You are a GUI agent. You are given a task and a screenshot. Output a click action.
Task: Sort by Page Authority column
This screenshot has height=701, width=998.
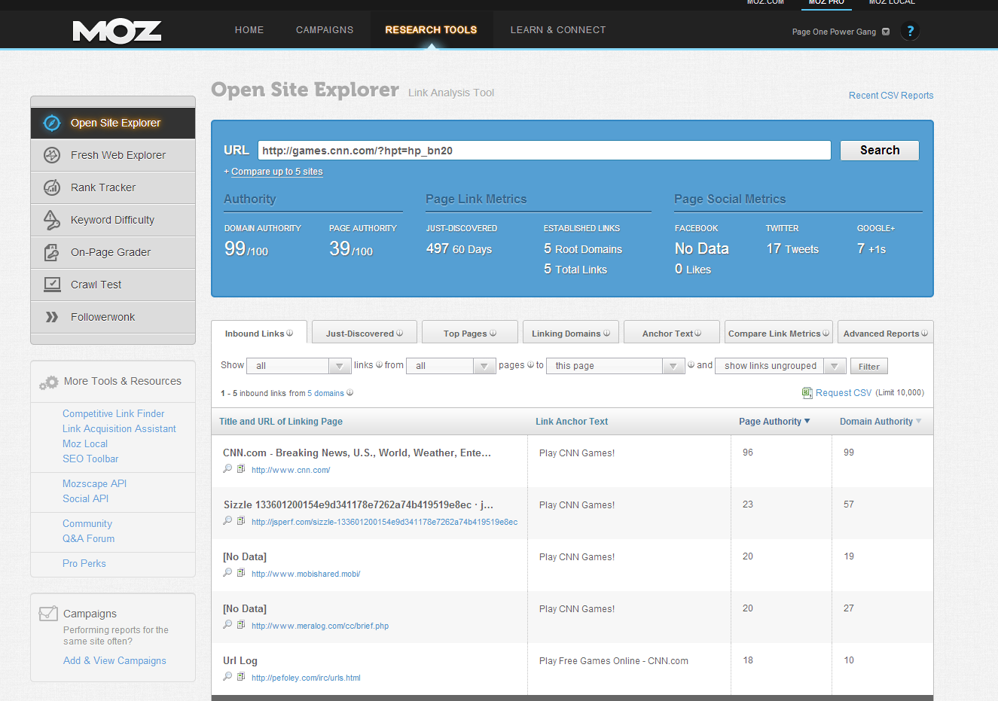coord(774,422)
